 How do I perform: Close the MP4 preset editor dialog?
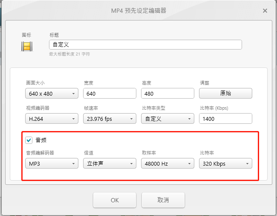point(265,11)
